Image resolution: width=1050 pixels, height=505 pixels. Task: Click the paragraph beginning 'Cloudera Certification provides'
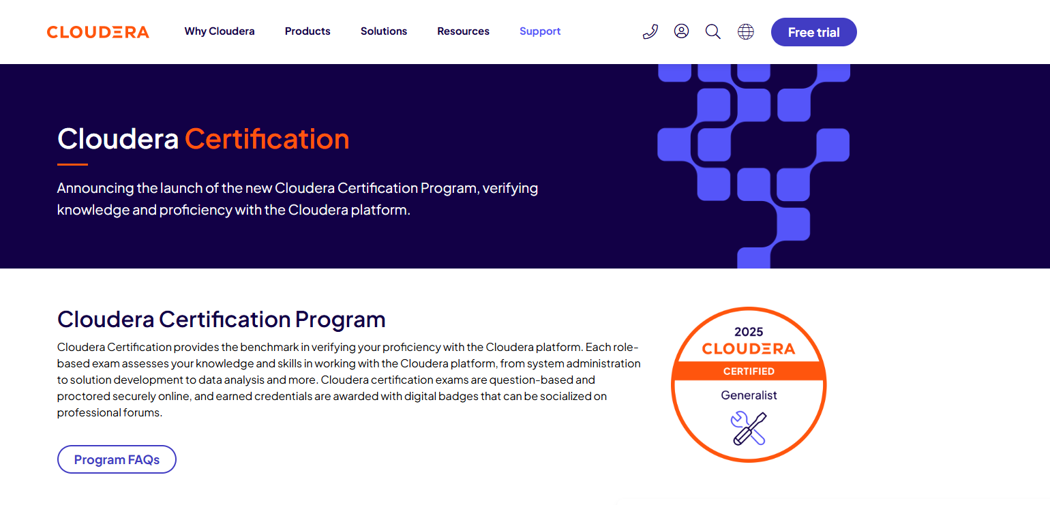[x=349, y=380]
